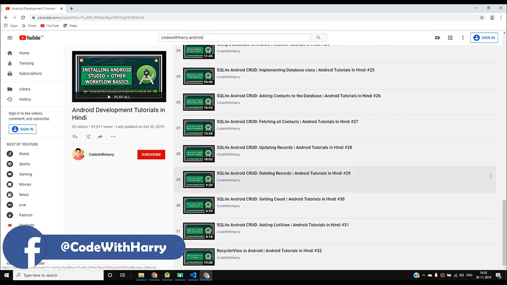Click the Home icon in sidebar
This screenshot has height=285, width=507.
(x=10, y=53)
